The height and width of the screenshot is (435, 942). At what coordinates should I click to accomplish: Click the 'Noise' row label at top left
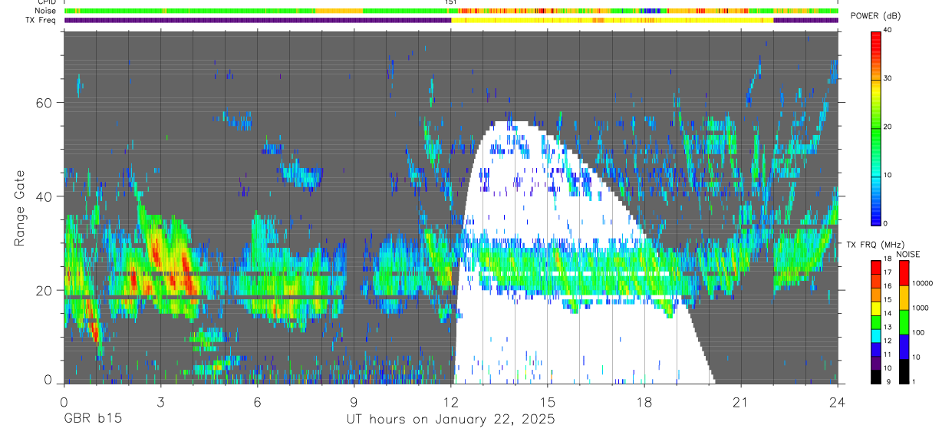pos(45,11)
